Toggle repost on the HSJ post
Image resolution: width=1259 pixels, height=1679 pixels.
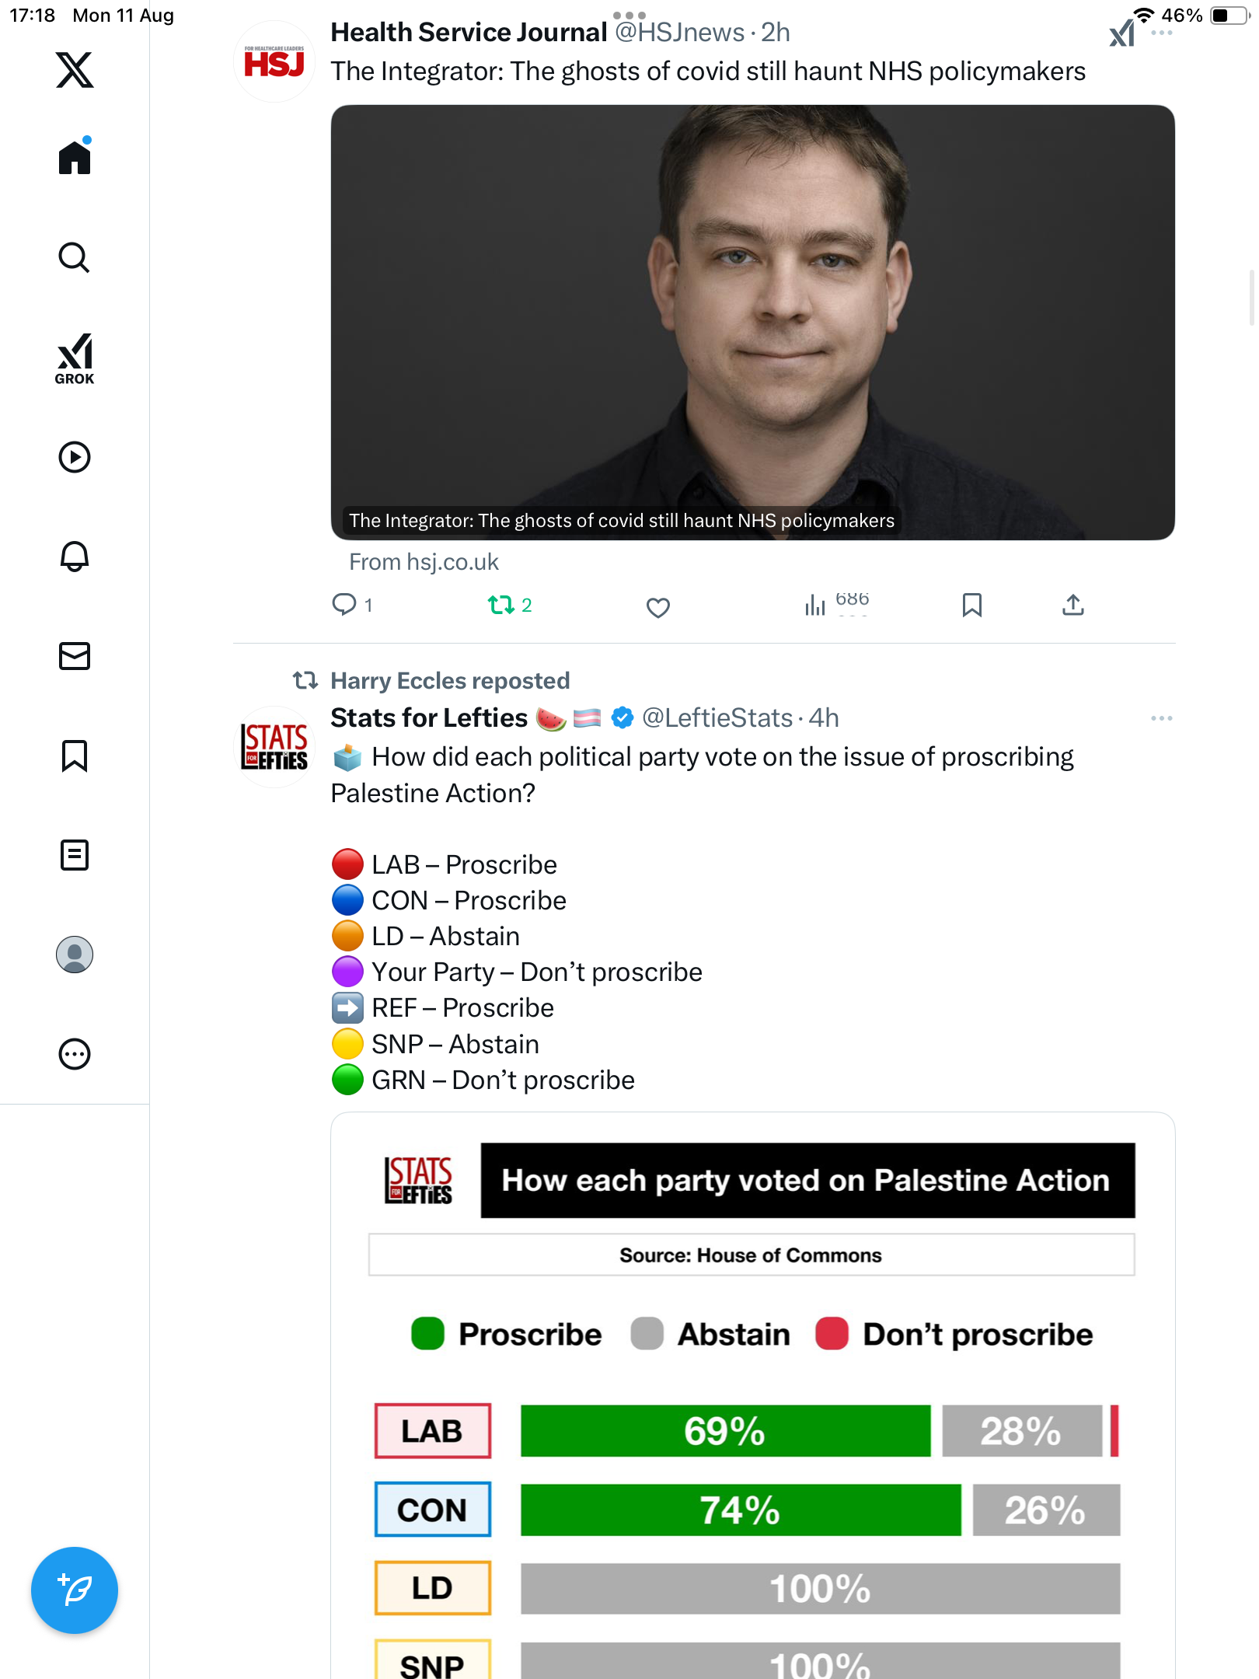coord(501,605)
